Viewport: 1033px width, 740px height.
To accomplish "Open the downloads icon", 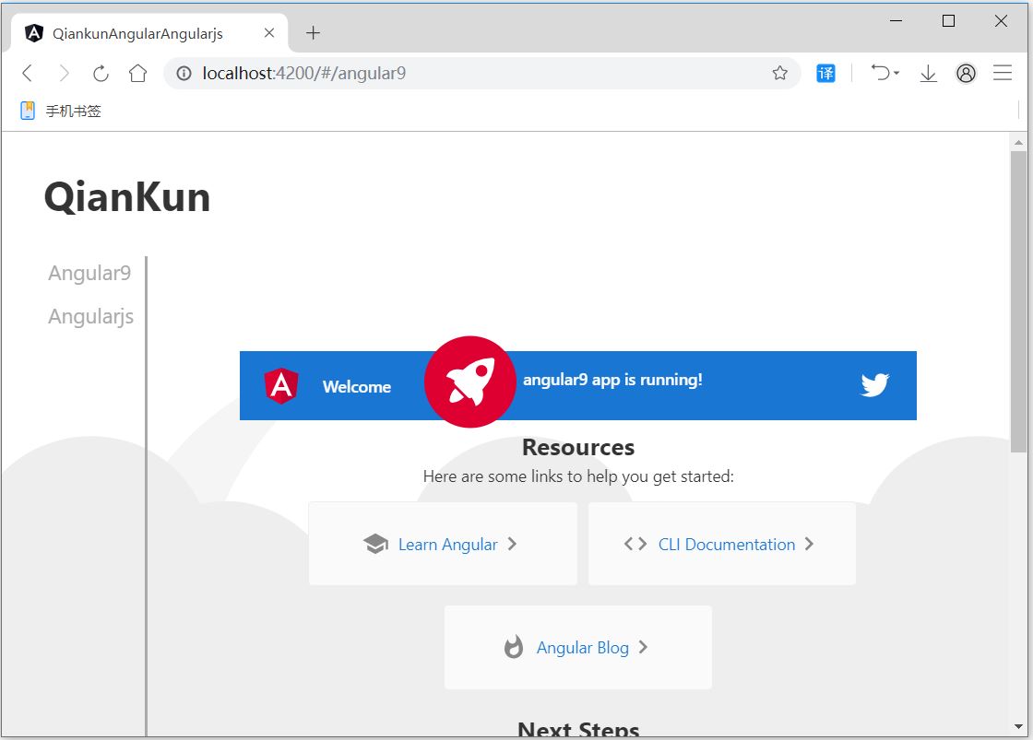I will [928, 73].
